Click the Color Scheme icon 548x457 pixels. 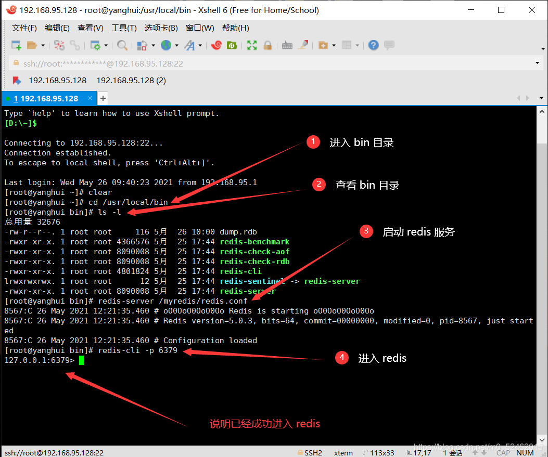tap(142, 45)
